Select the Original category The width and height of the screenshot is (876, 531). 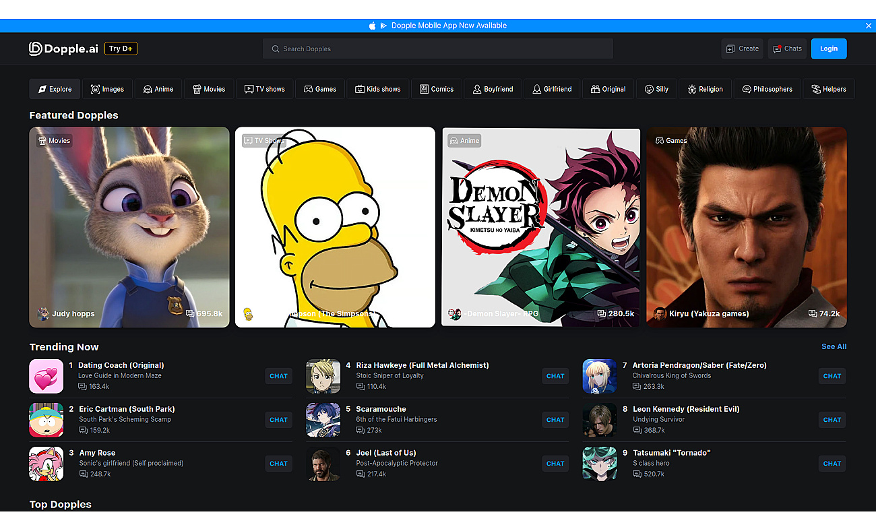coord(608,89)
